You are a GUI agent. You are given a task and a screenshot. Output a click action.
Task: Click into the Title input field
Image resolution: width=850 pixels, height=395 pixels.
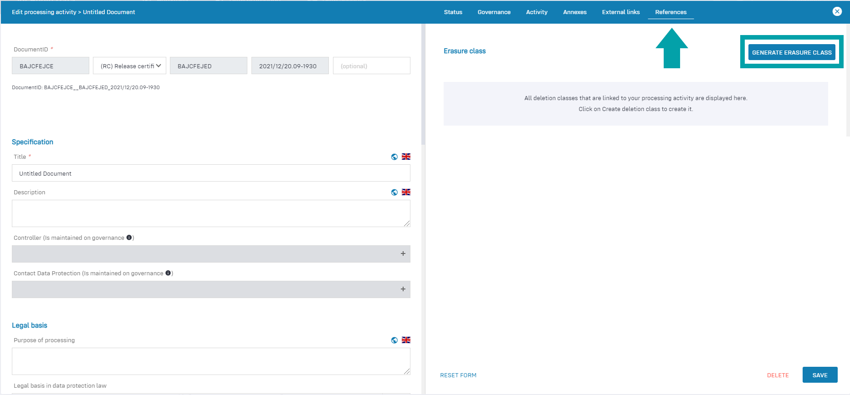210,173
